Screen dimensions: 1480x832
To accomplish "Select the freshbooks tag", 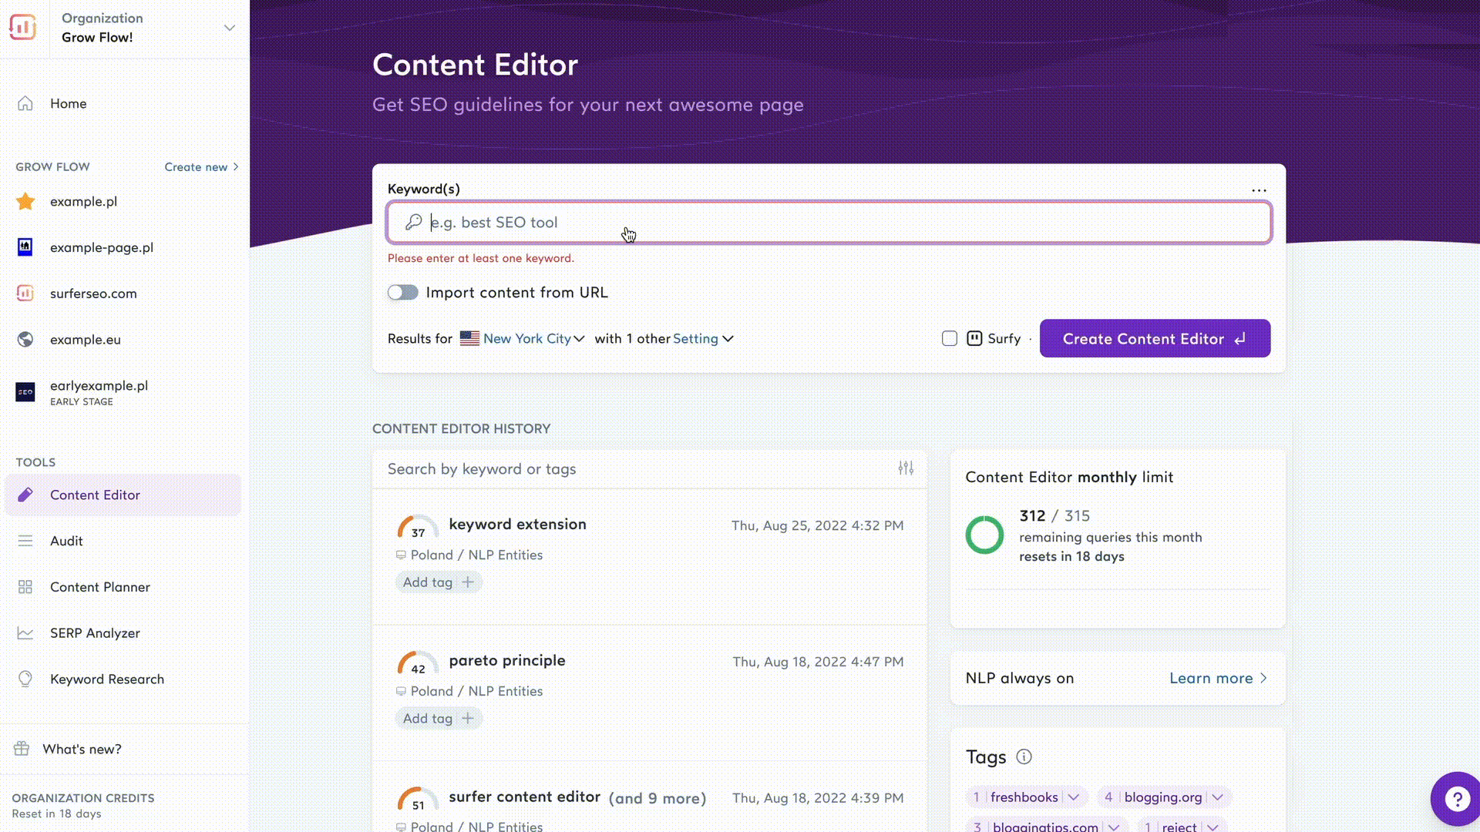I will [x=1024, y=797].
